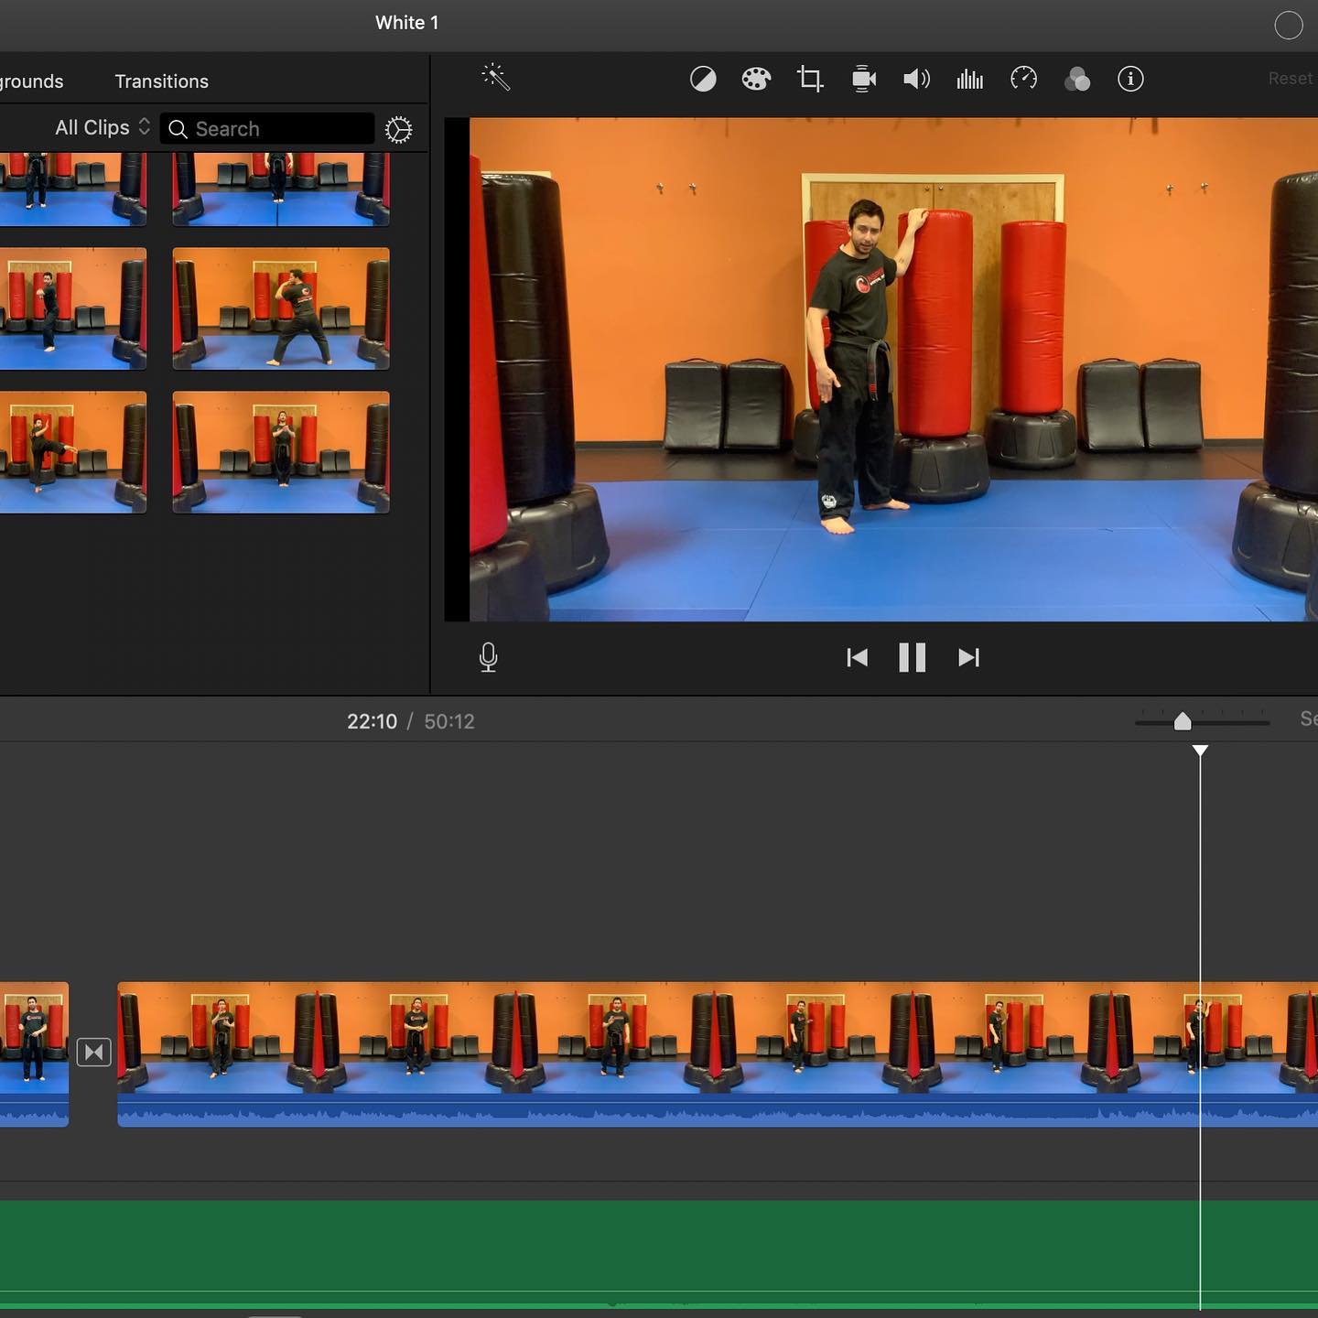The width and height of the screenshot is (1318, 1318).
Task: Open clip filter and audio effects
Action: (x=1077, y=80)
